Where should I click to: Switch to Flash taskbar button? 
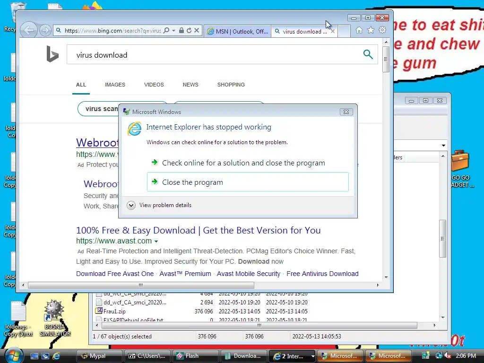coord(195,356)
